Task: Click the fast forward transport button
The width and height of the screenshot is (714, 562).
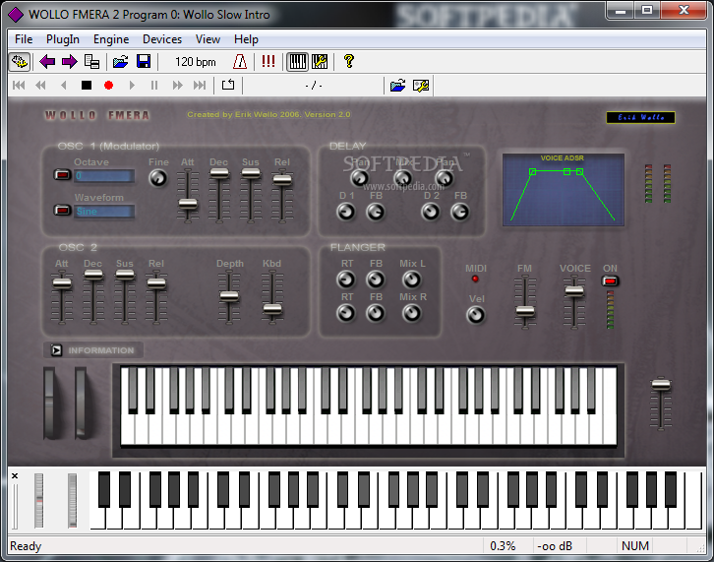Action: [x=178, y=86]
